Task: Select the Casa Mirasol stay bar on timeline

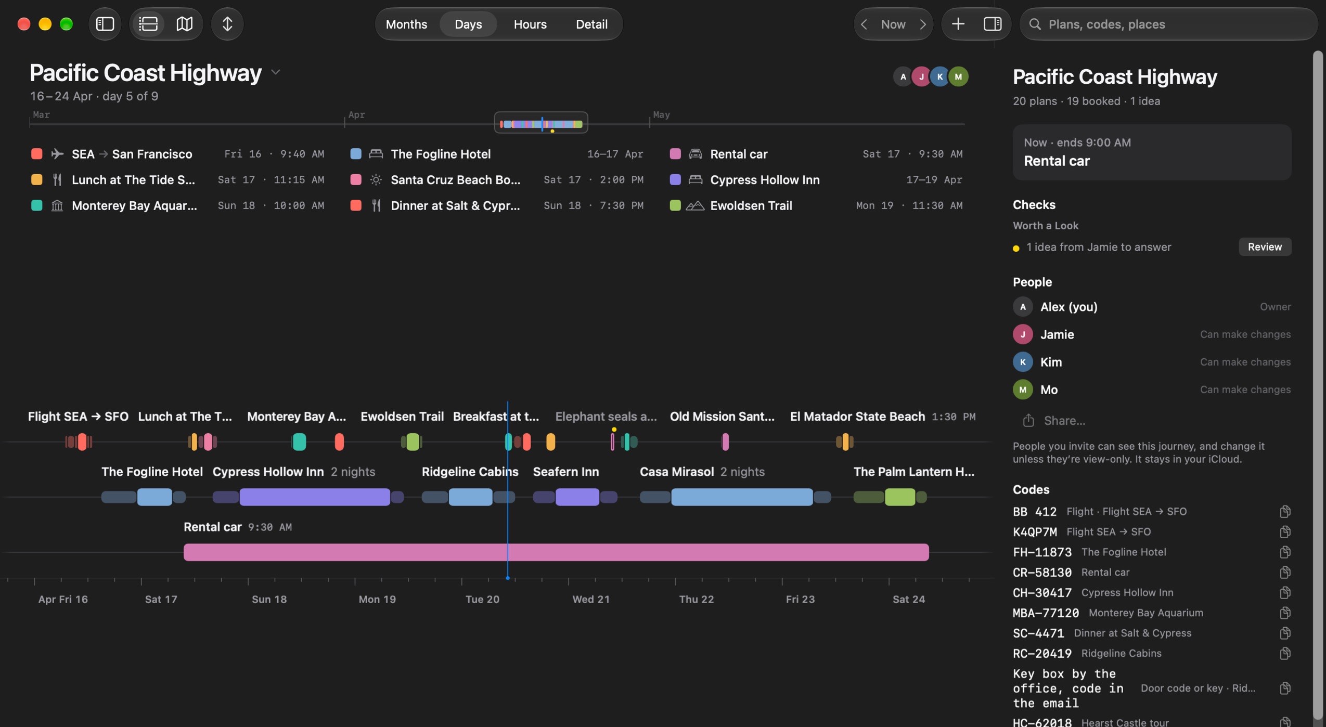Action: point(742,497)
